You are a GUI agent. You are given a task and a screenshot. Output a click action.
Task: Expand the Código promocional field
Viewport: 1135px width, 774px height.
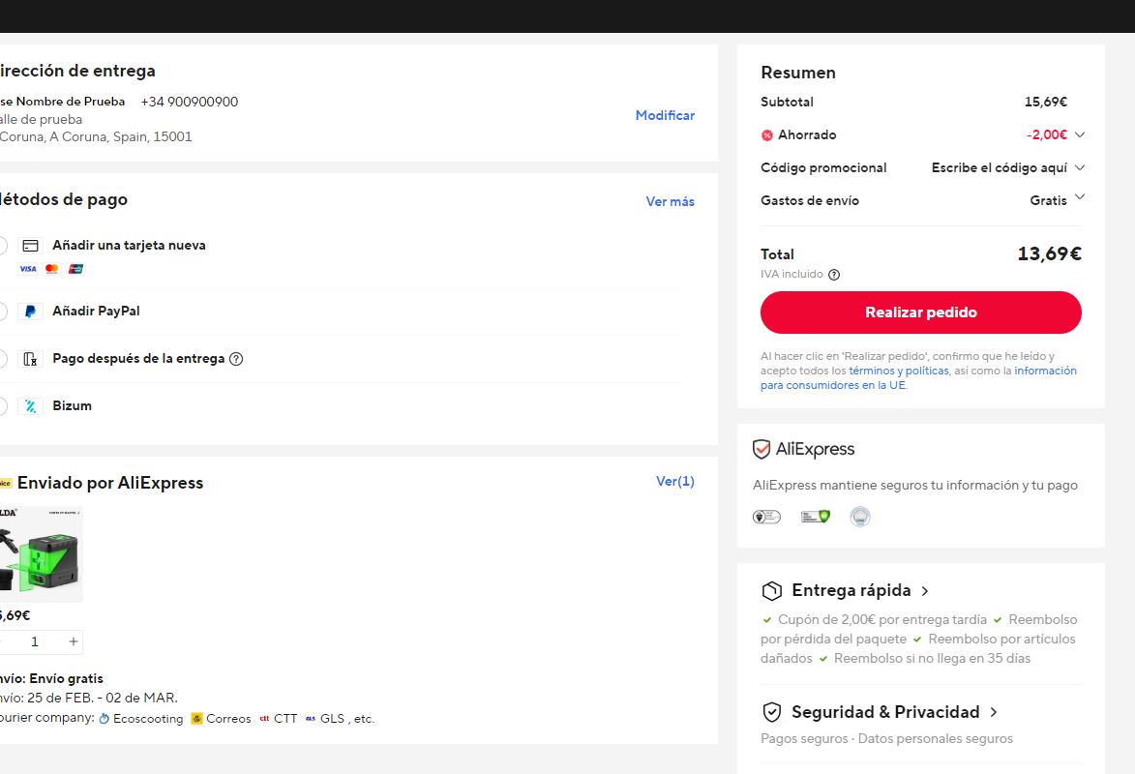point(1080,167)
